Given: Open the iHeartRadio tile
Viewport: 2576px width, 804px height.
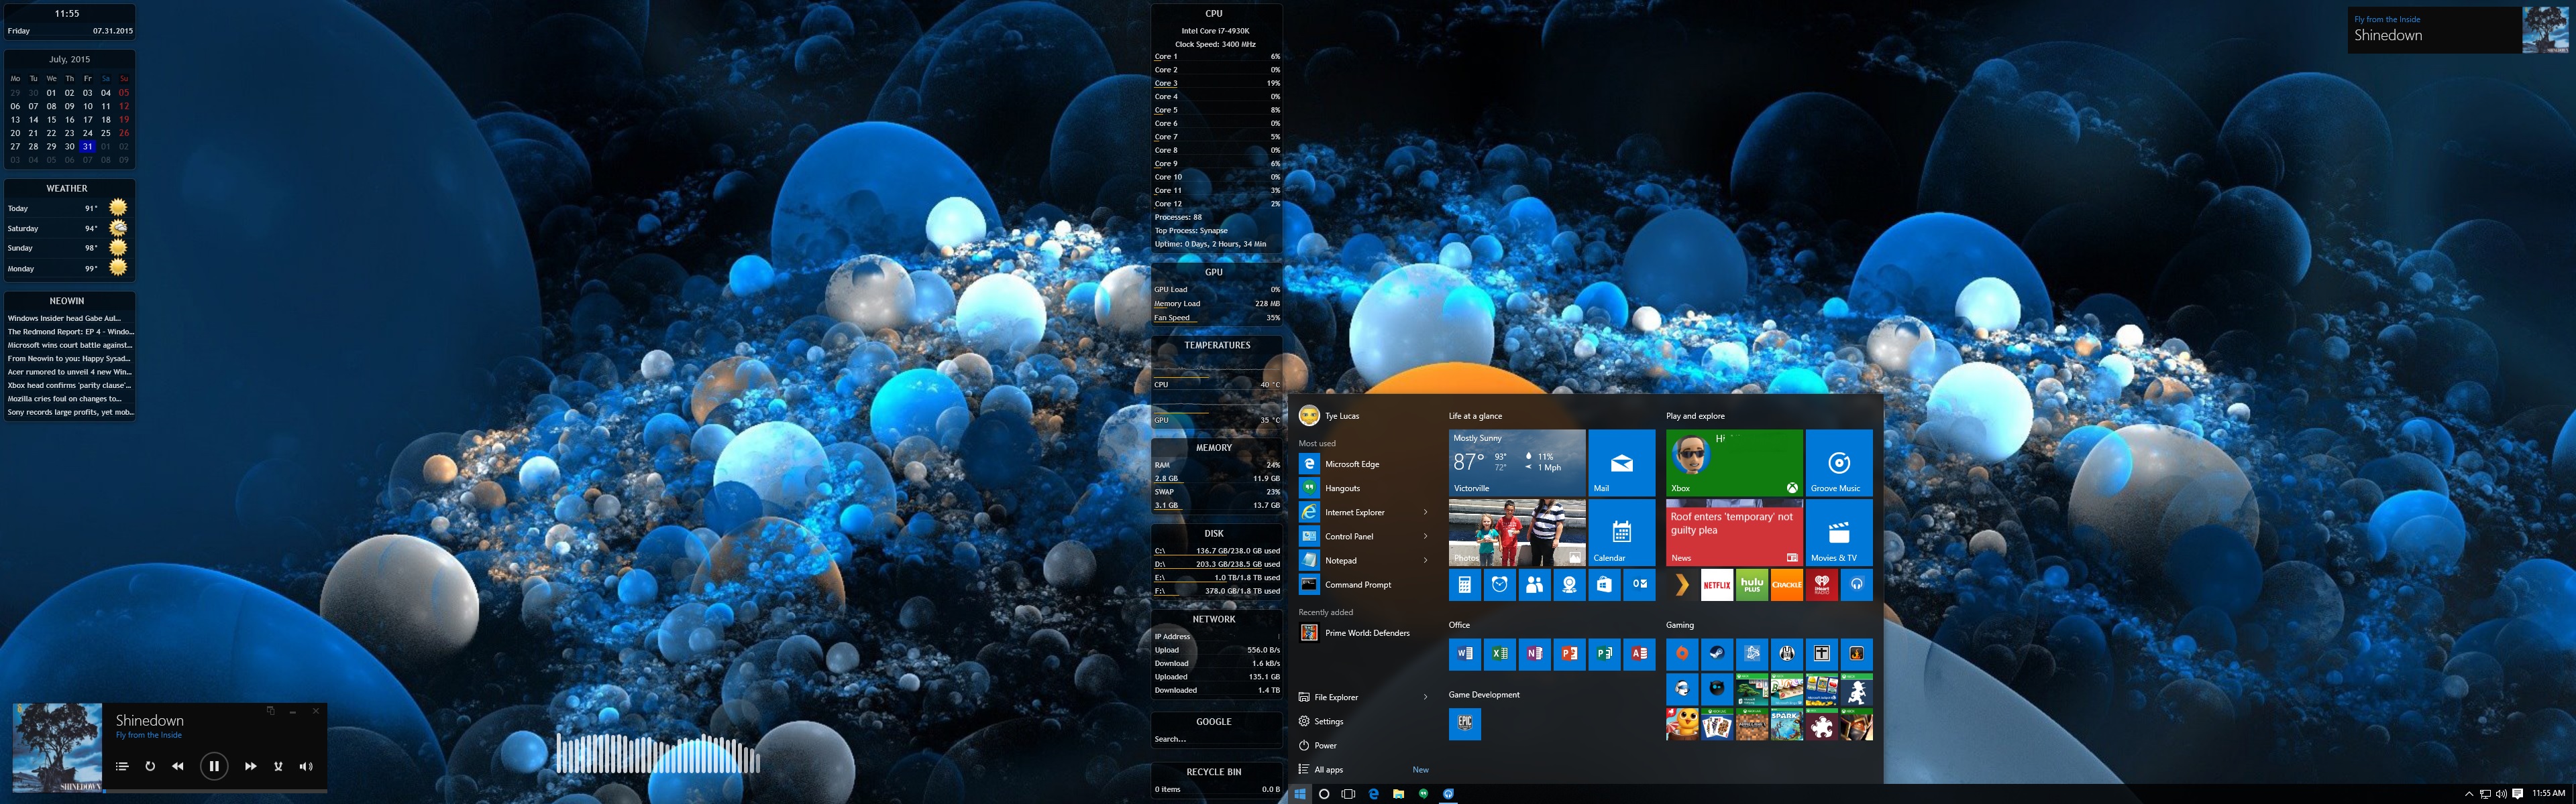Looking at the screenshot, I should click(1822, 586).
